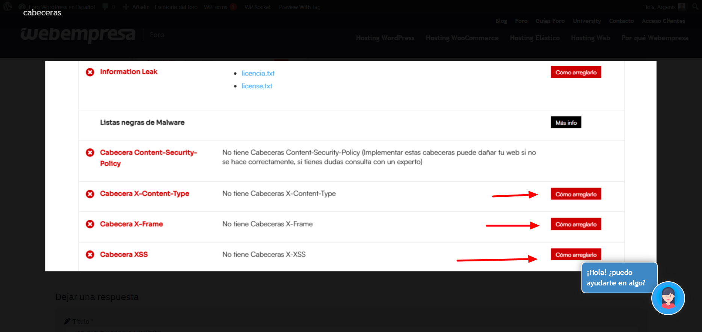Open the chat assistant avatar
702x332 pixels.
coord(668,298)
